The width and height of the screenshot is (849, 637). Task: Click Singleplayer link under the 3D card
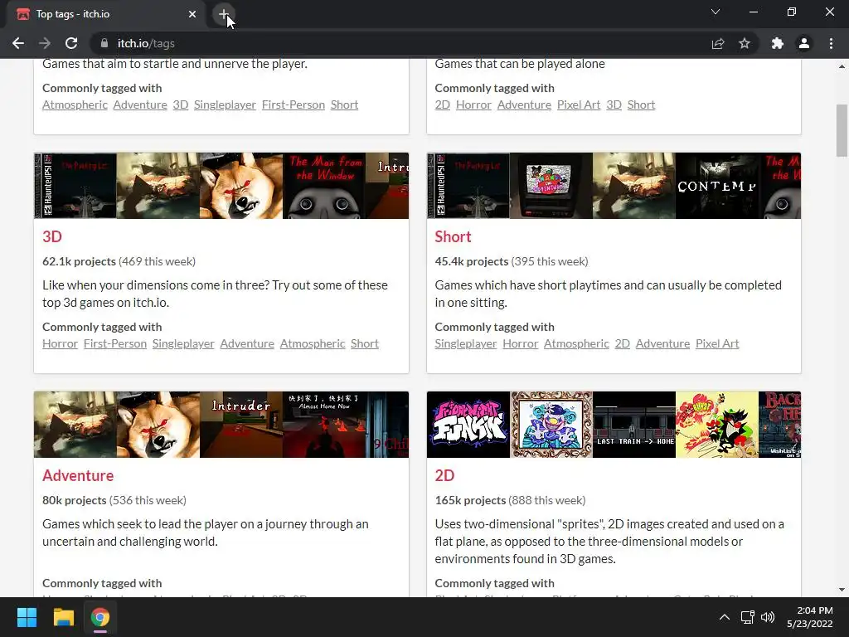click(x=183, y=343)
